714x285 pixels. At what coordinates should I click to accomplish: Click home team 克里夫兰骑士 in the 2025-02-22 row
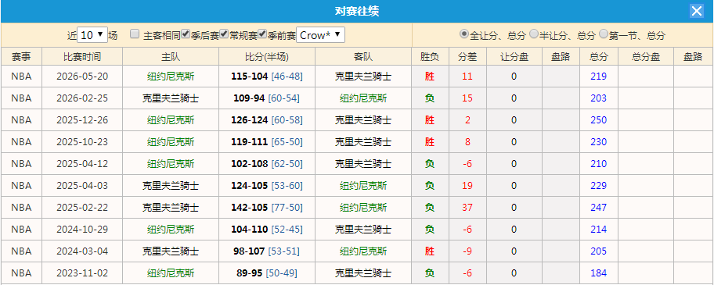pos(171,208)
